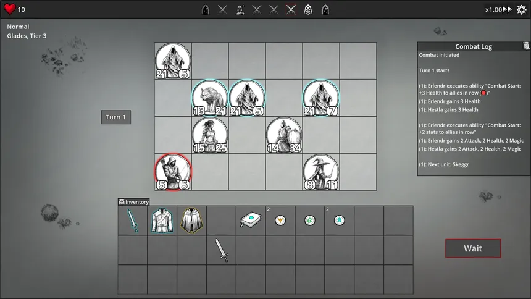The height and width of the screenshot is (299, 531).
Task: Click "(1): Next unit: Skeggr" log line
Action: coord(443,164)
